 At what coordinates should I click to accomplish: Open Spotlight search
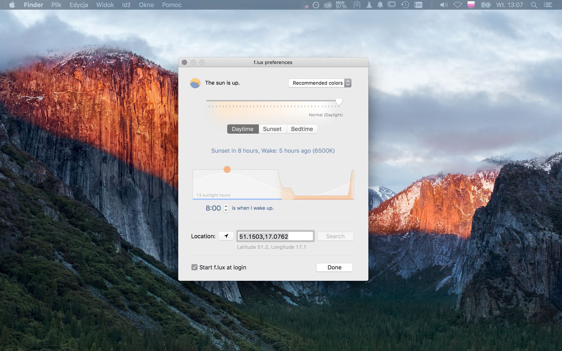point(534,5)
